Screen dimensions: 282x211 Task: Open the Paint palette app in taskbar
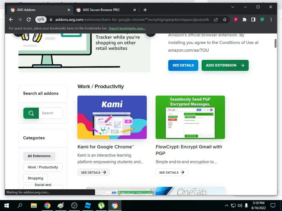tap(61, 206)
